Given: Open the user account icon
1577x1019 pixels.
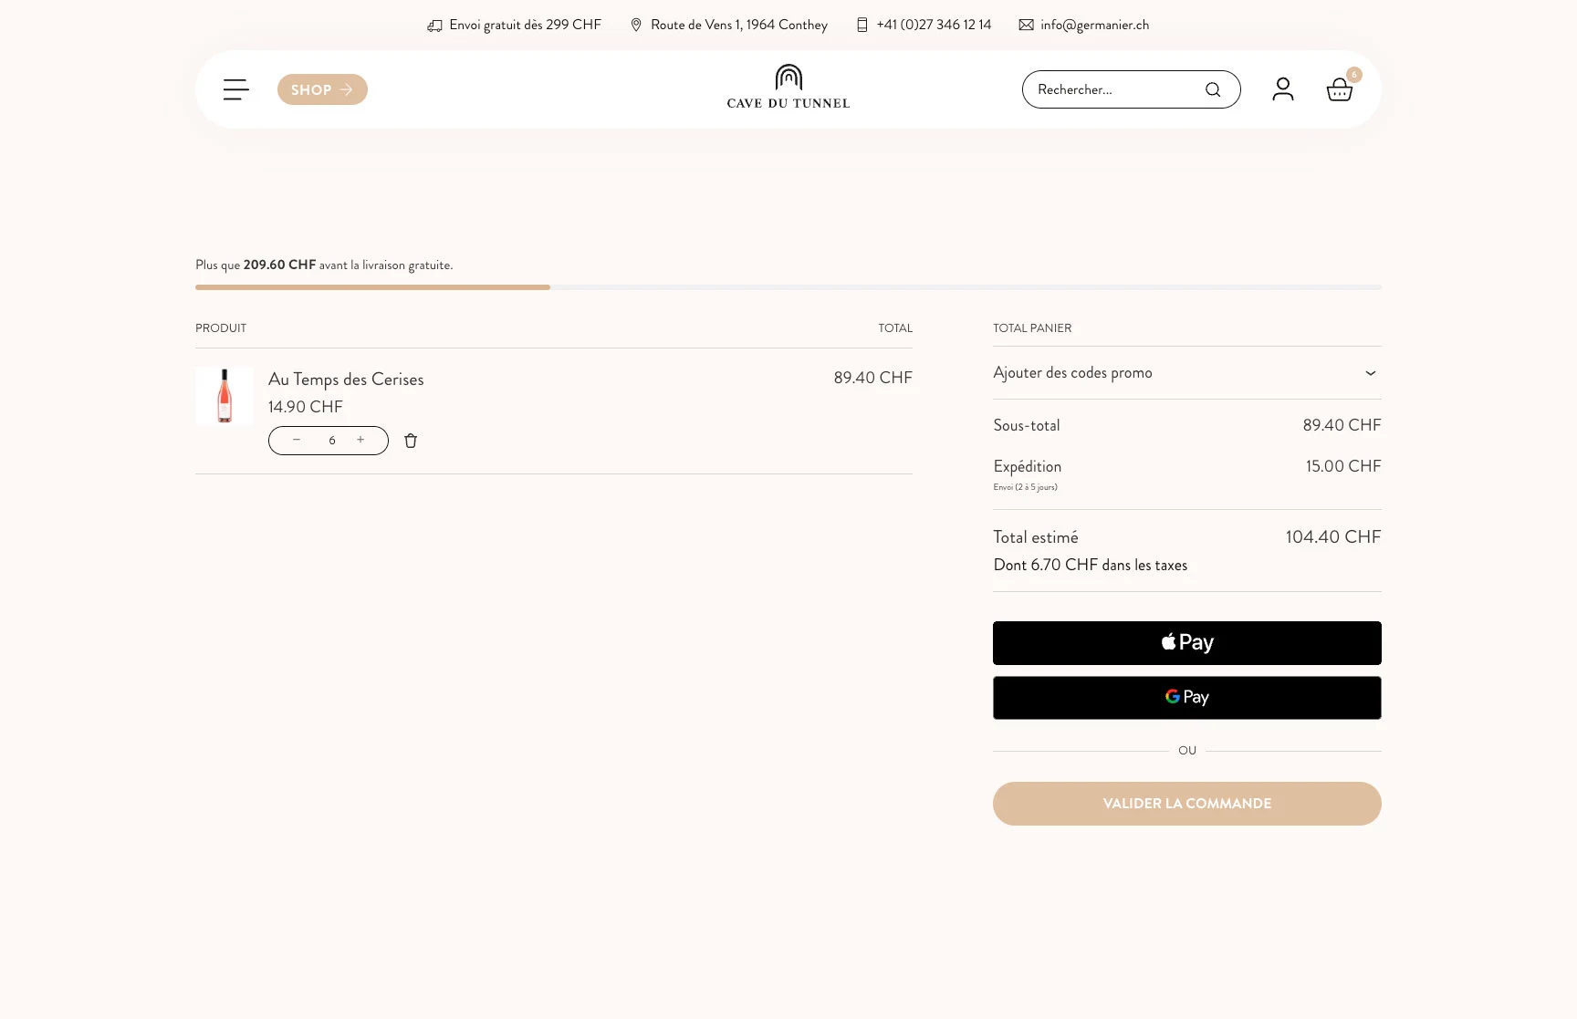Looking at the screenshot, I should (1283, 89).
